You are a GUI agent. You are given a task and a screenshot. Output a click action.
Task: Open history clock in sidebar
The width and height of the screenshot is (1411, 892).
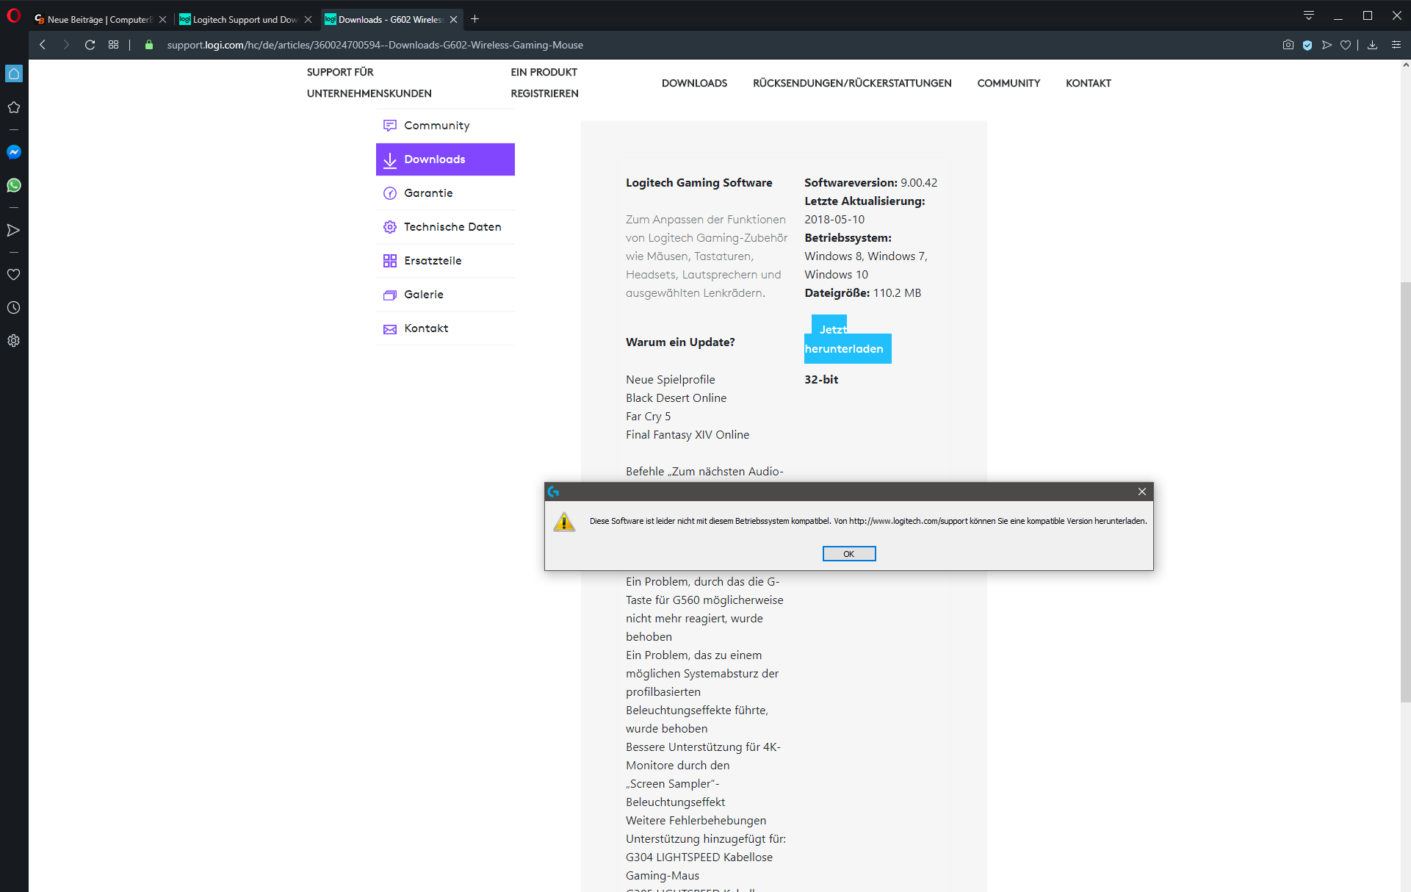14,307
